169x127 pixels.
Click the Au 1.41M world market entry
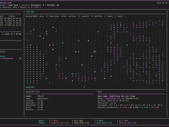tap(78, 121)
